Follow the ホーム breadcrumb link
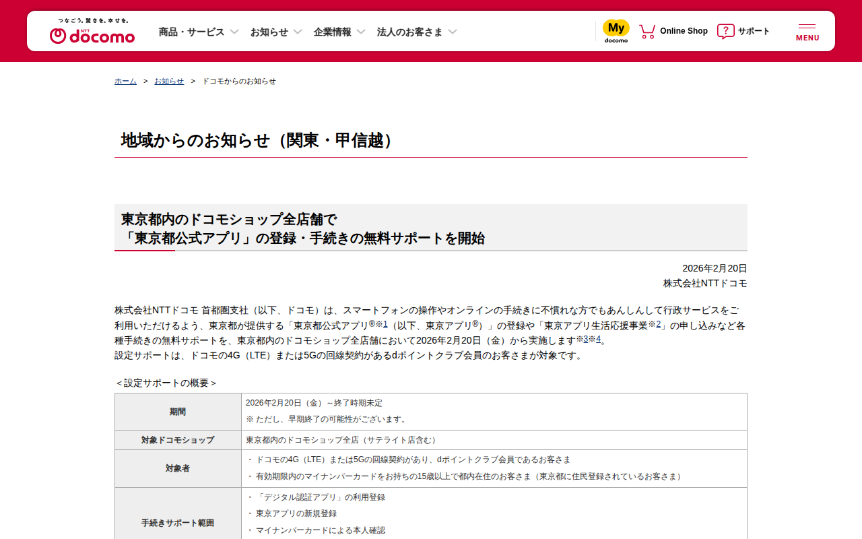Image resolution: width=862 pixels, height=539 pixels. point(125,81)
